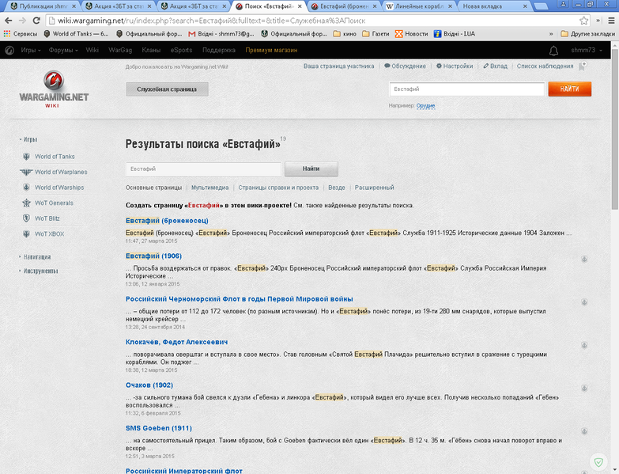The image size is (619, 474).
Task: Open the Евстафий (броненосец) result link
Action: (167, 221)
